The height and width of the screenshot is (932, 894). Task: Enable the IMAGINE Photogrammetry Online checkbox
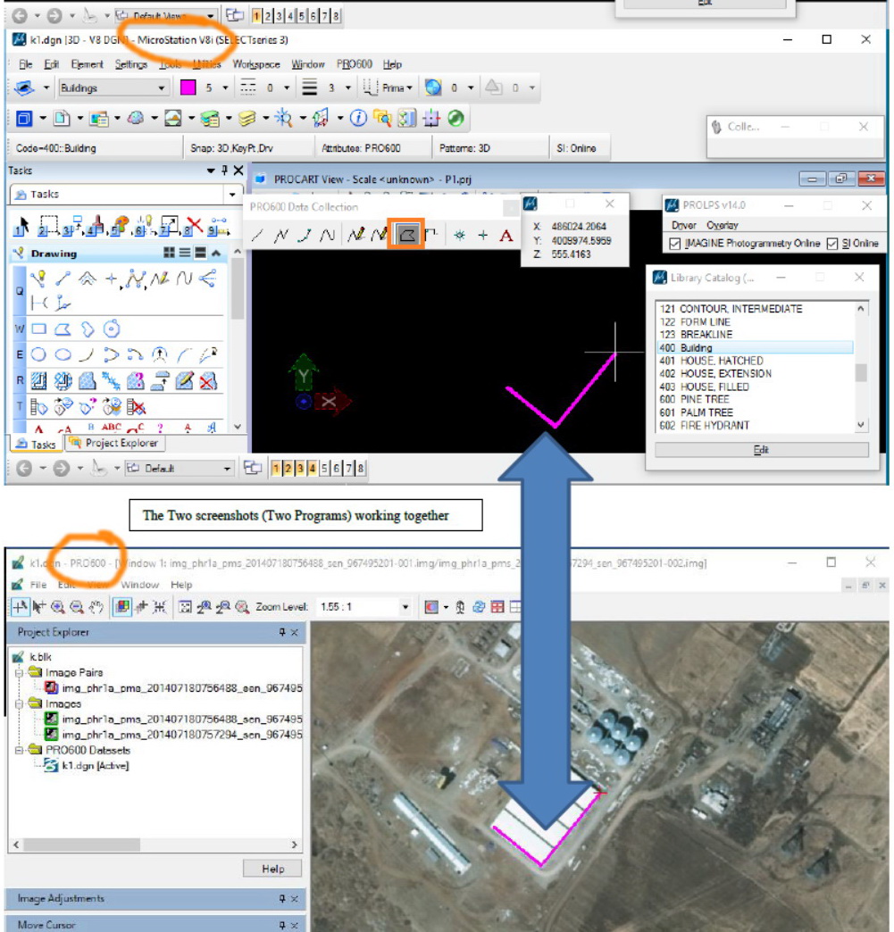click(673, 245)
